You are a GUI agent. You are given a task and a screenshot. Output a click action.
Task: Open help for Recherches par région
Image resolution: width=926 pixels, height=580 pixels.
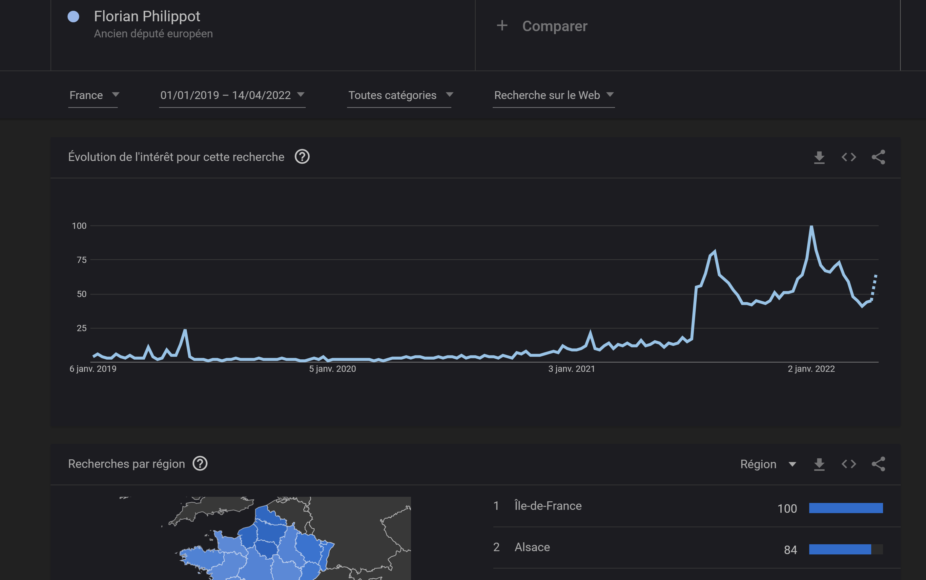point(200,463)
